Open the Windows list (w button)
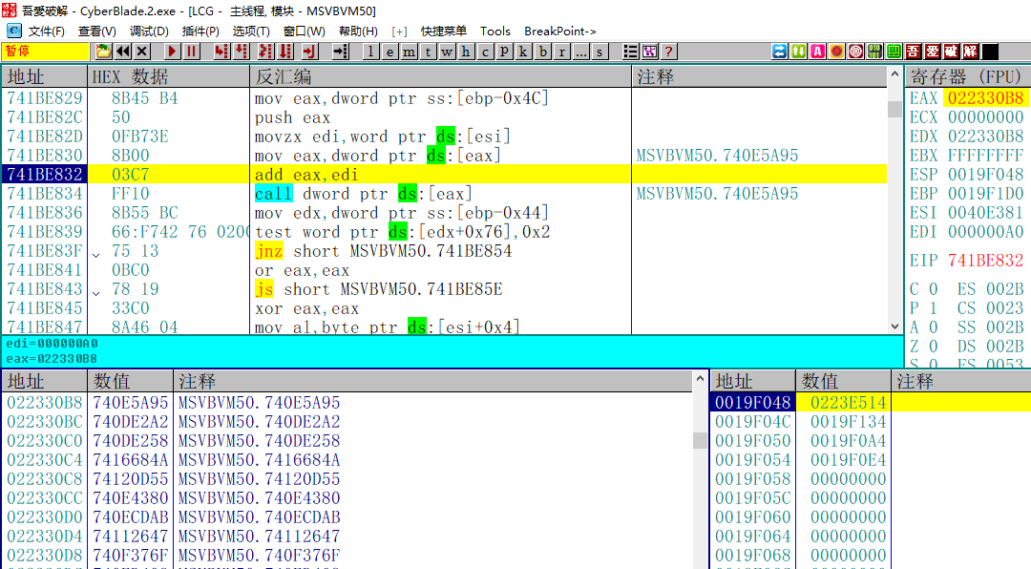This screenshot has width=1031, height=569. (x=447, y=52)
